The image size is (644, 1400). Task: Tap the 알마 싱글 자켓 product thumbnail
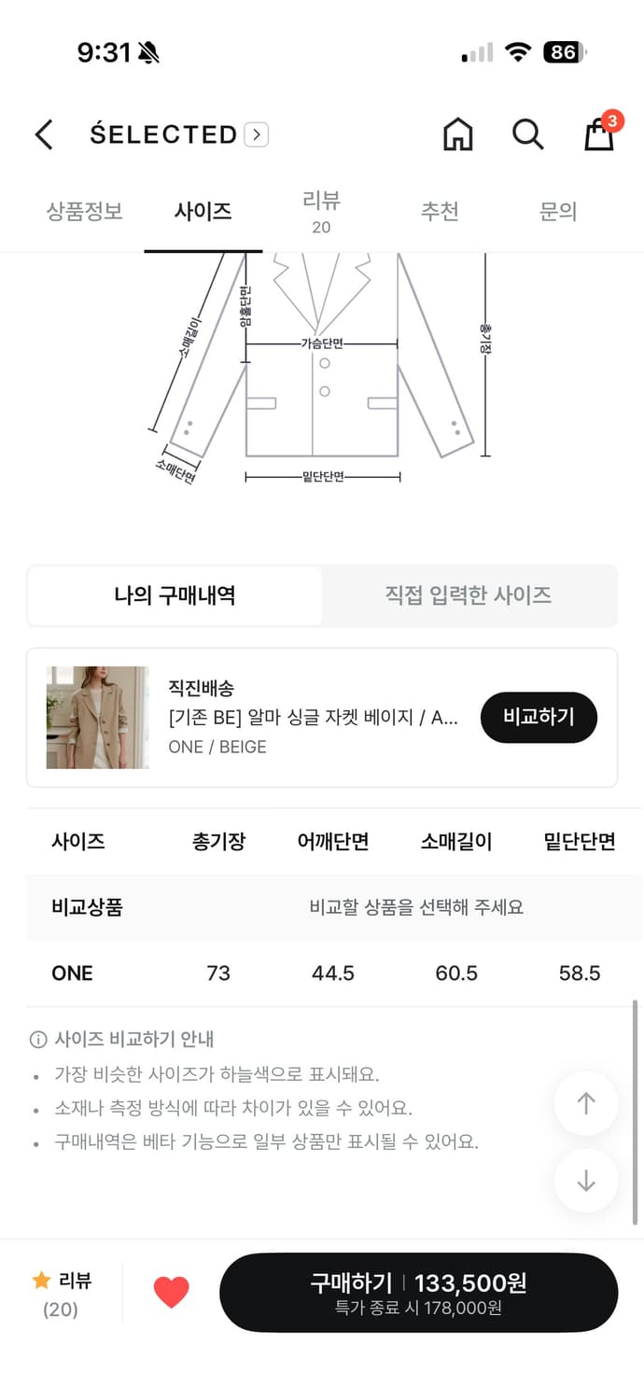(x=98, y=717)
